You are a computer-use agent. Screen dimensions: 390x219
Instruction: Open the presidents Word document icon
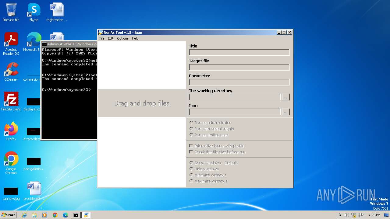(x=34, y=191)
